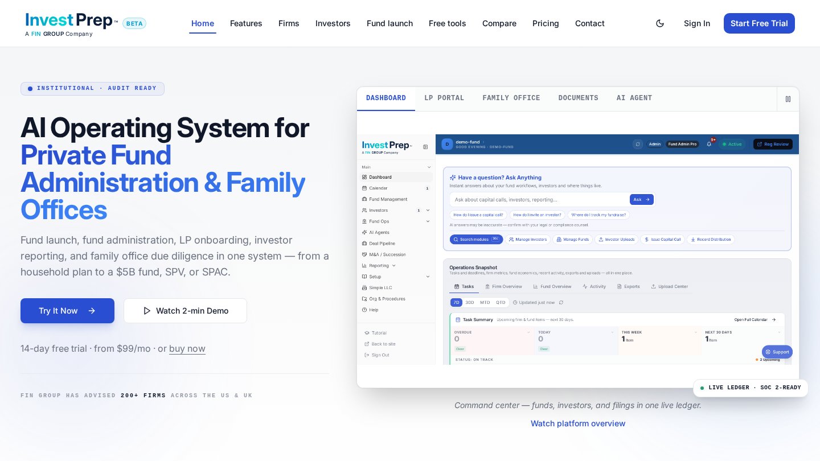The width and height of the screenshot is (820, 461).
Task: Expand the Reporting submenu chevron
Action: click(x=393, y=266)
